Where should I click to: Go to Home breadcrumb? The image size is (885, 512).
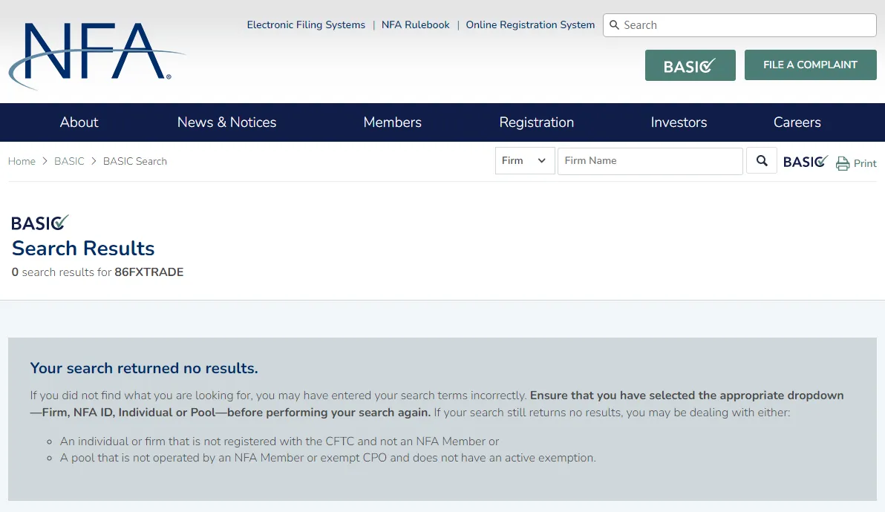tap(22, 161)
